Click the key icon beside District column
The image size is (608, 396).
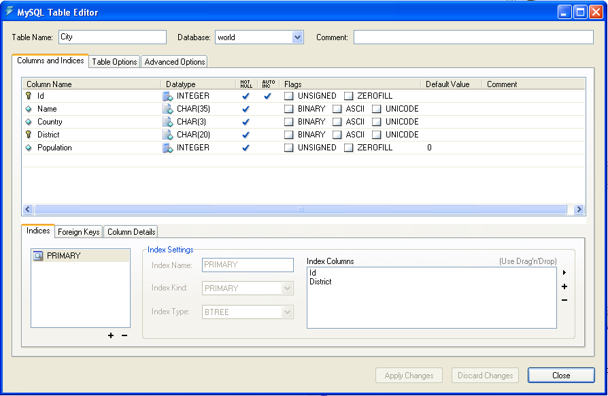coord(28,134)
